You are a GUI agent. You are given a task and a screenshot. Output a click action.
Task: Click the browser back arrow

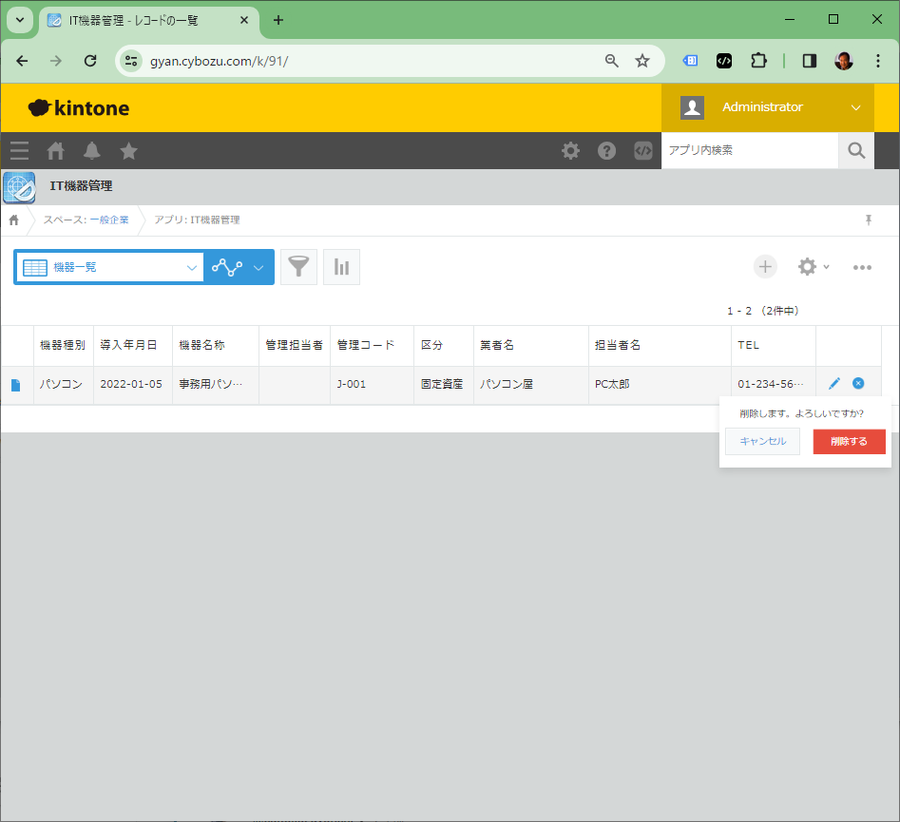coord(23,61)
